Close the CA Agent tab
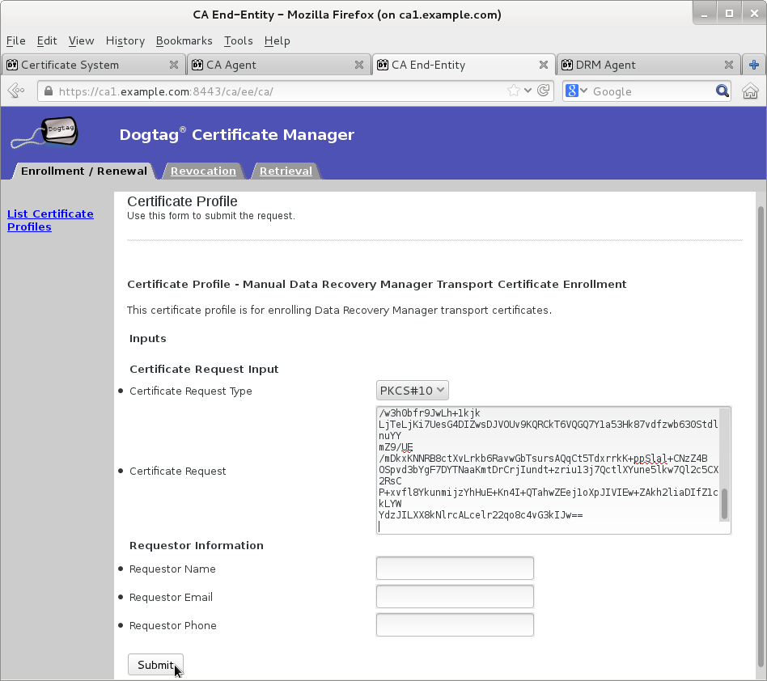 pos(359,65)
